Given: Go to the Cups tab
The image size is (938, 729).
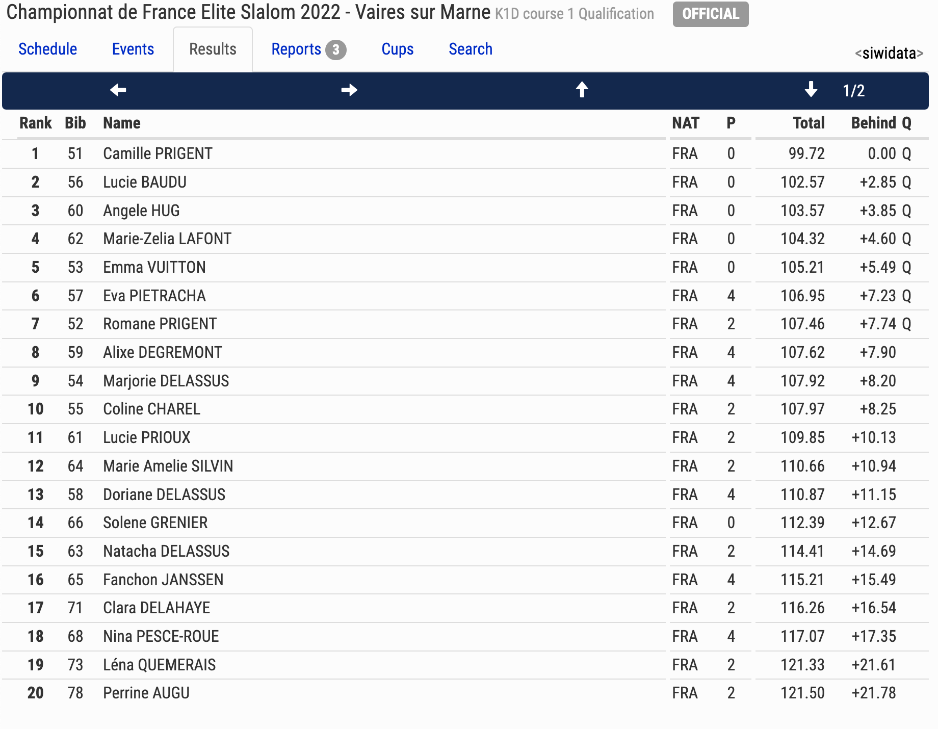Looking at the screenshot, I should 398,49.
